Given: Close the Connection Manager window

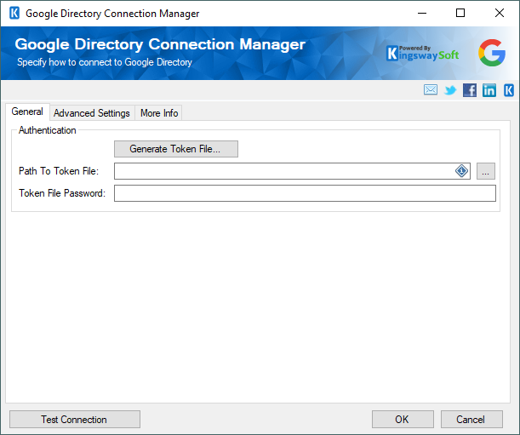Looking at the screenshot, I should point(500,14).
